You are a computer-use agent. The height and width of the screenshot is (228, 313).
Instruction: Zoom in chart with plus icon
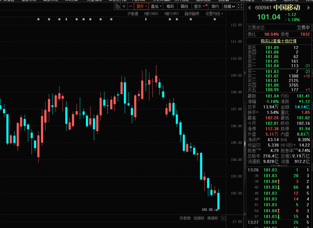pyautogui.click(x=124, y=6)
